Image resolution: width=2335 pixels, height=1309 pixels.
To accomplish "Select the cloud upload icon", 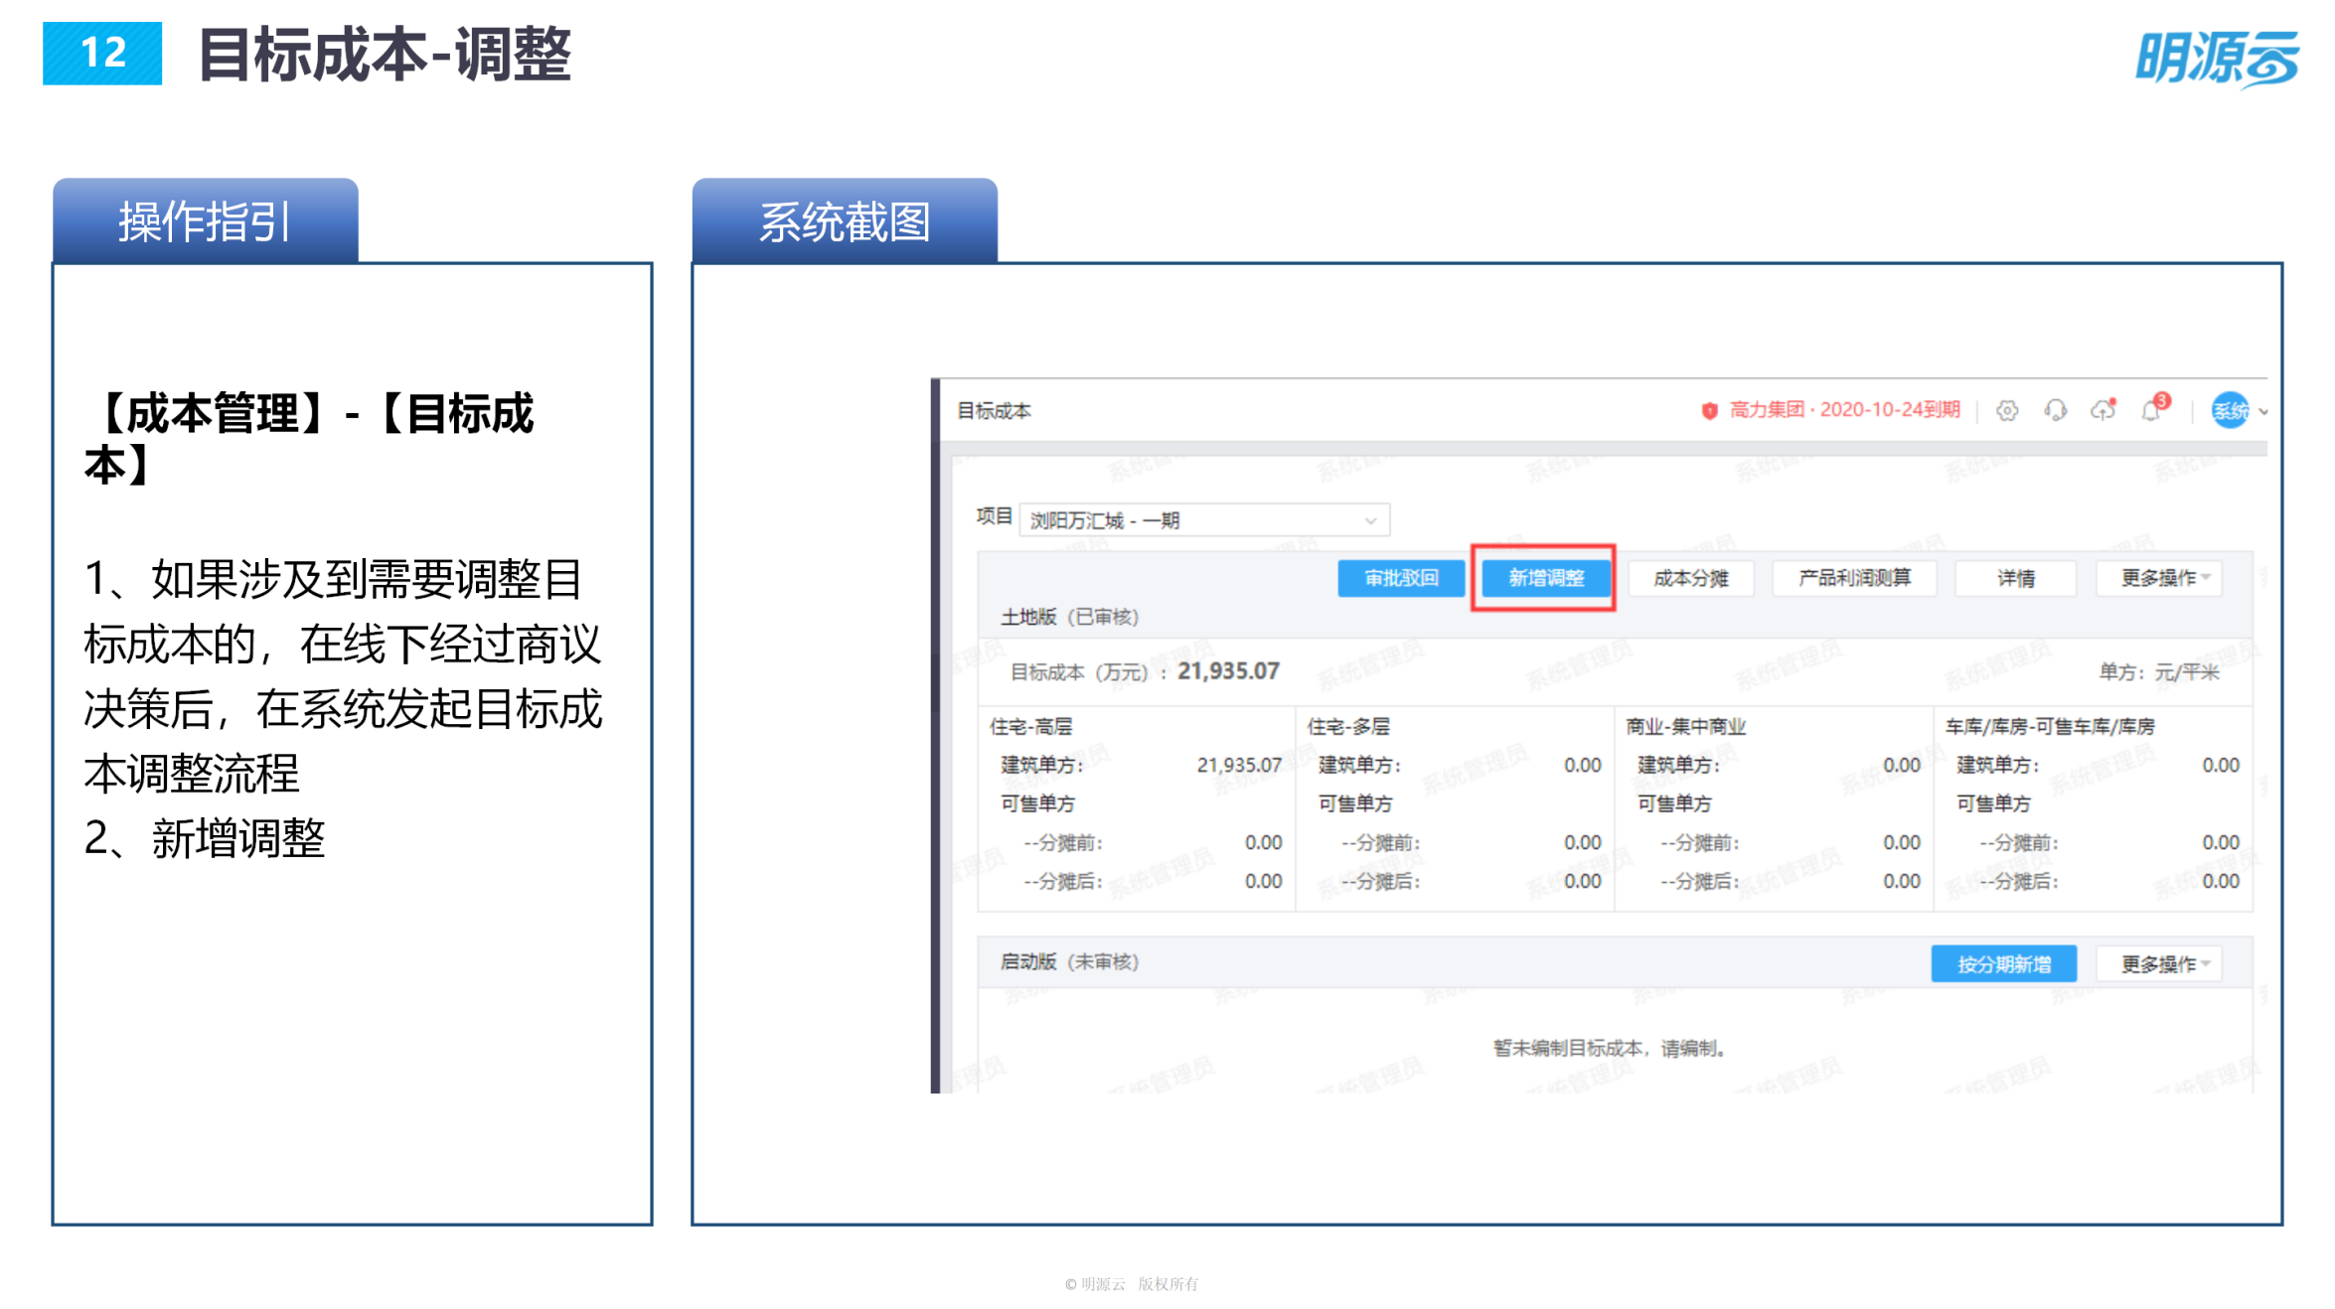I will [2102, 410].
